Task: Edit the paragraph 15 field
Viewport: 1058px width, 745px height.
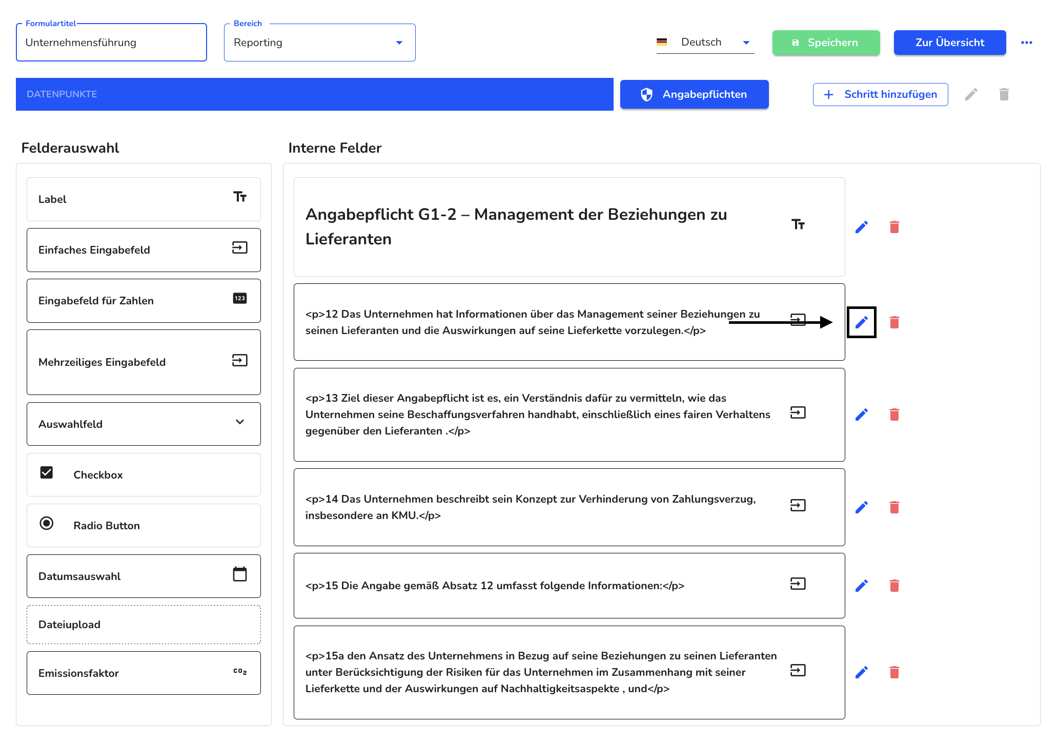Action: (x=862, y=586)
